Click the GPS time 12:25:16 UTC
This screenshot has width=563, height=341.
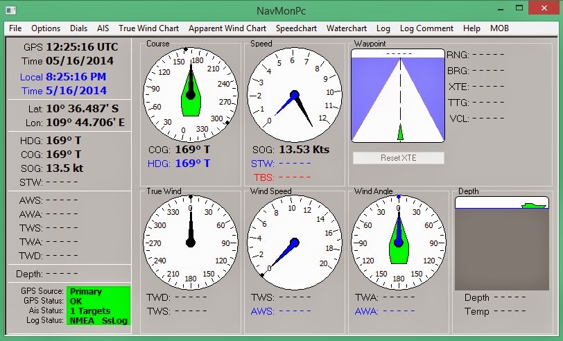pos(82,47)
